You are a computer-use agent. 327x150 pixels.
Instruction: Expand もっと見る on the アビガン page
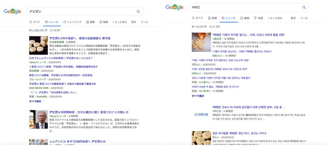[120, 22]
